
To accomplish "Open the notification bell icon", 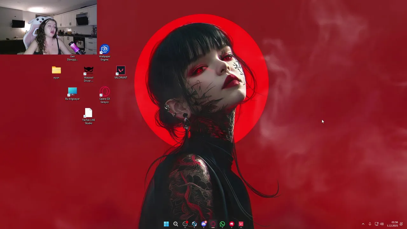I will pyautogui.click(x=401, y=224).
